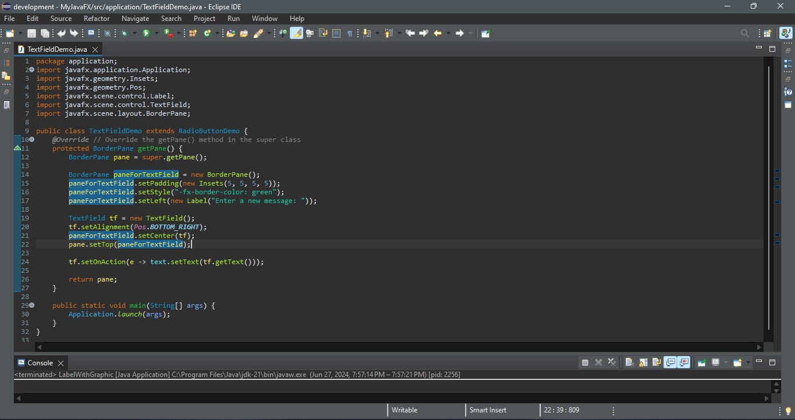The width and height of the screenshot is (795, 420).
Task: Open the Java perspective button
Action: click(786, 34)
